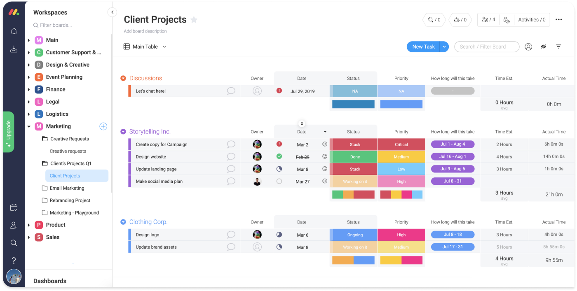Open the inbox download icon
The height and width of the screenshot is (291, 577).
14,49
